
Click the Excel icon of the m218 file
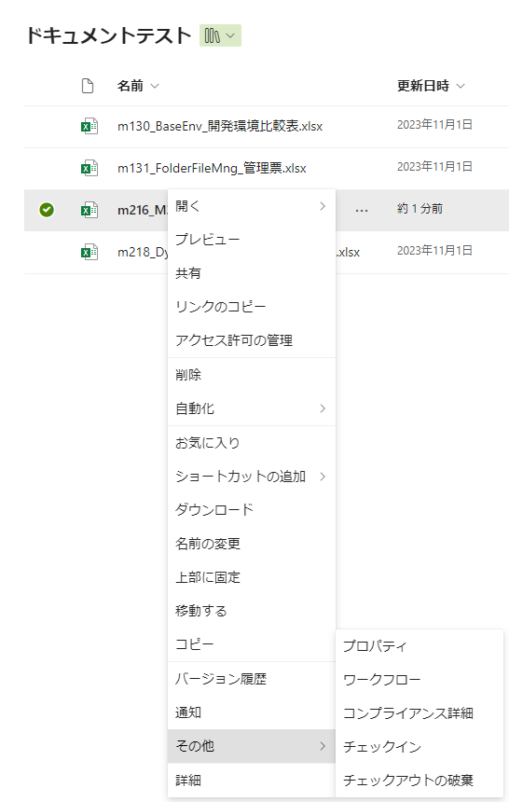click(x=89, y=252)
